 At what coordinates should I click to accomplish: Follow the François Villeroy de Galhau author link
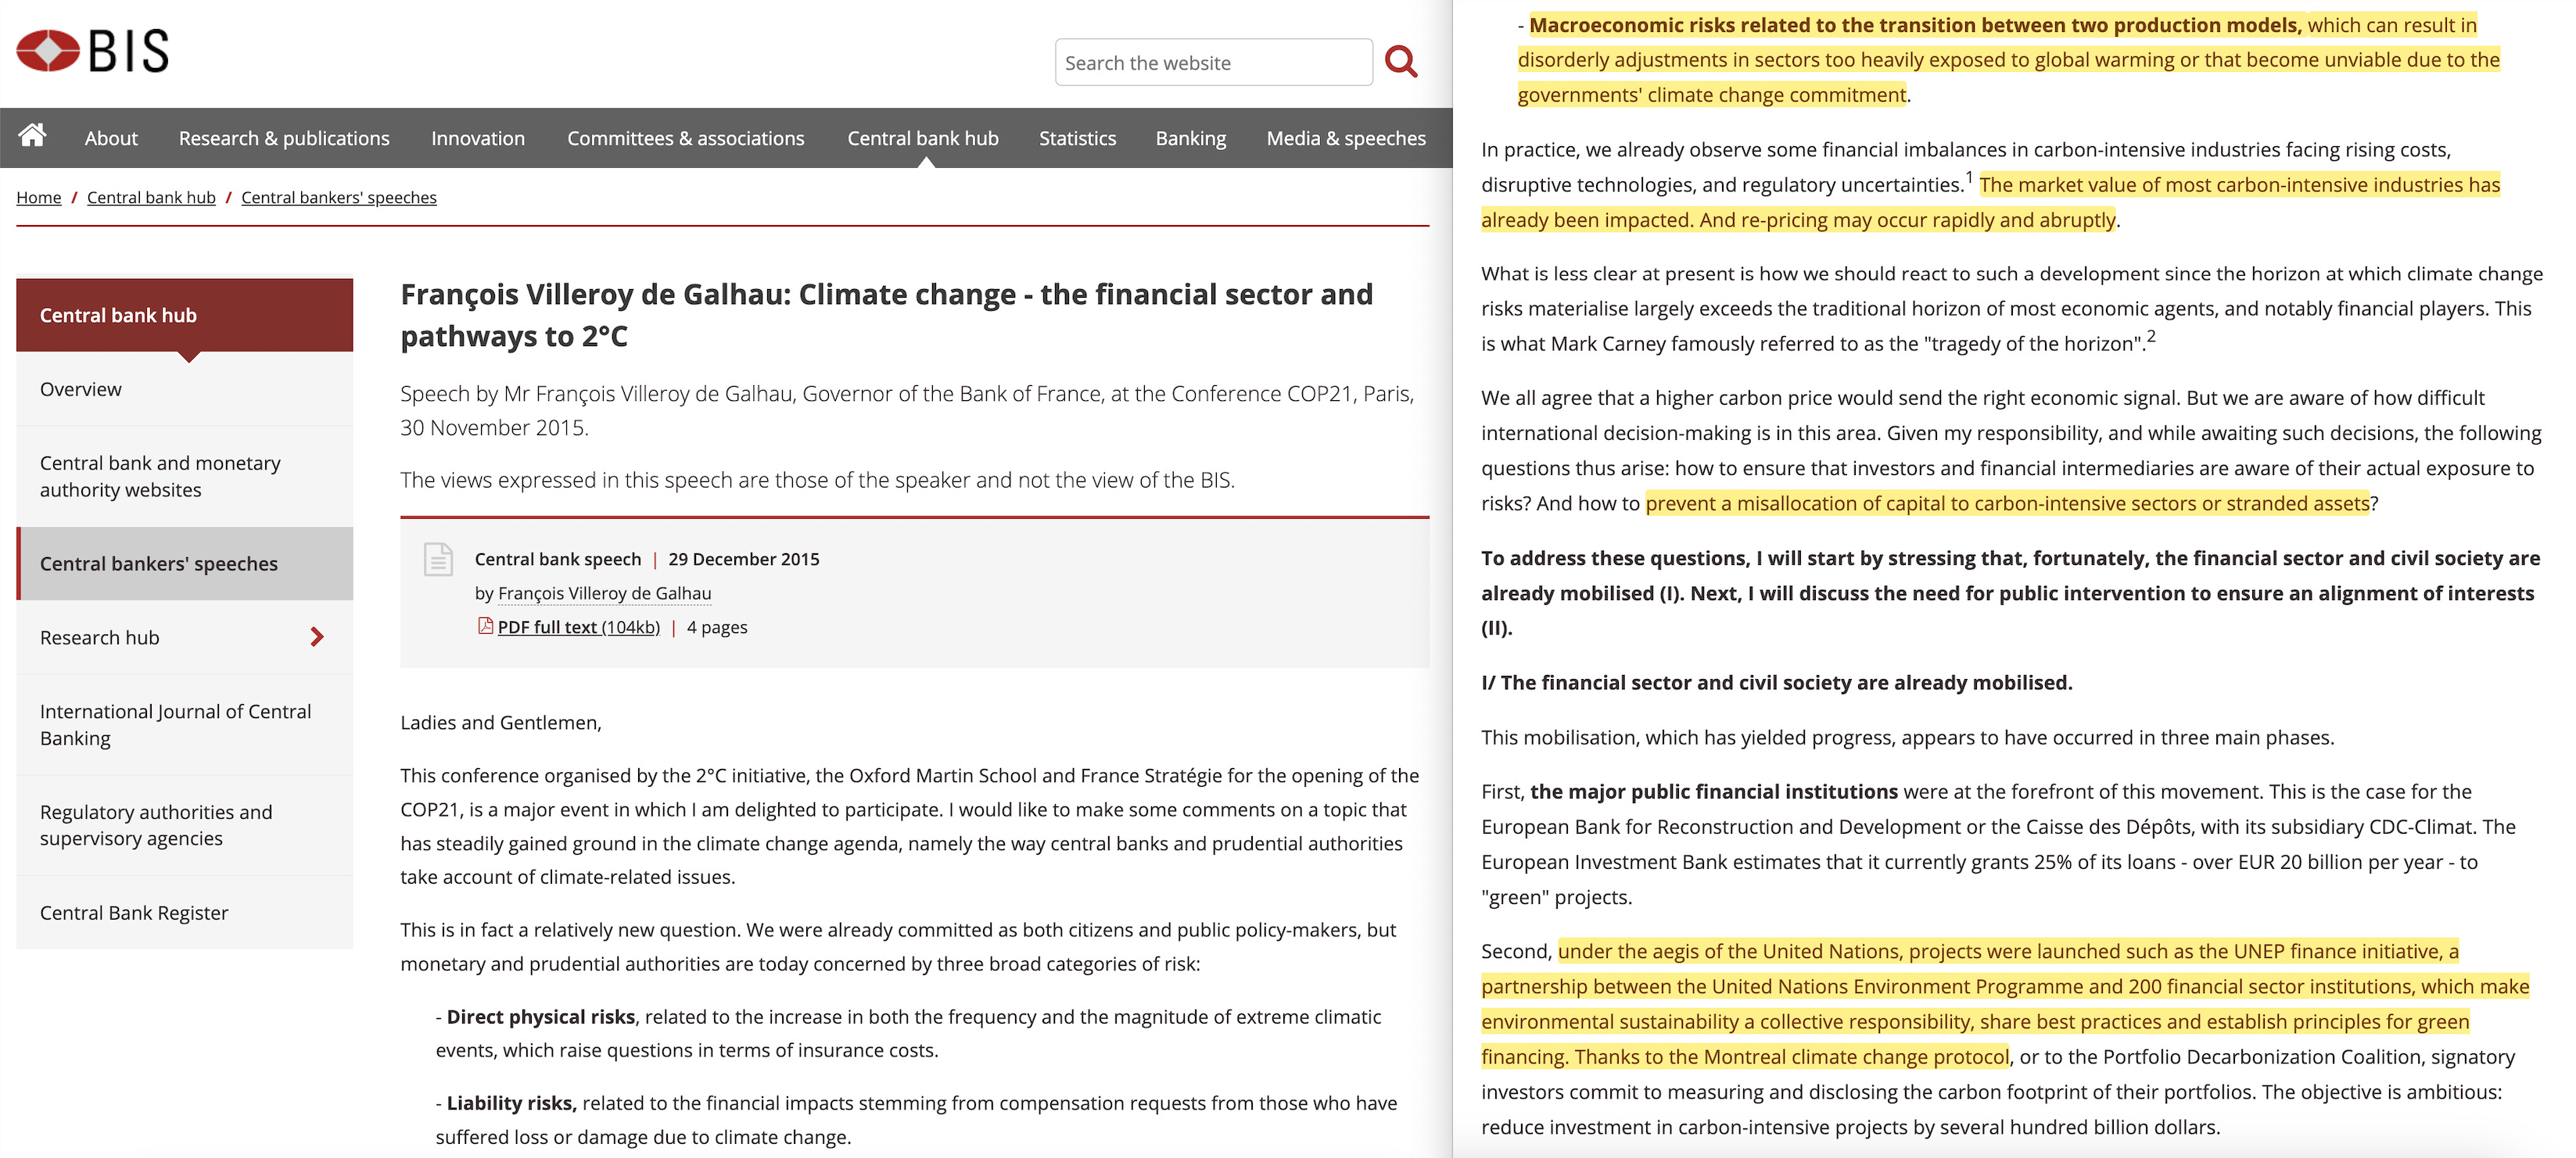604,594
